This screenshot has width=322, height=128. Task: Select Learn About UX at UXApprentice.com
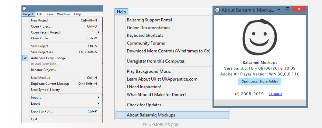(162, 79)
